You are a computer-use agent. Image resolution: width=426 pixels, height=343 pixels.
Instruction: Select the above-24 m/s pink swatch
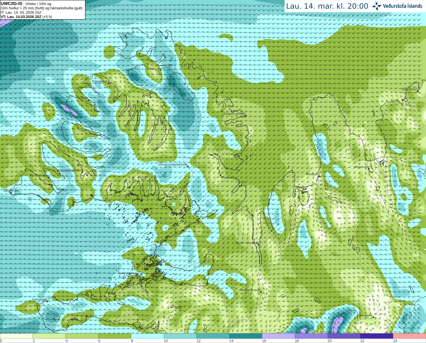410,336
